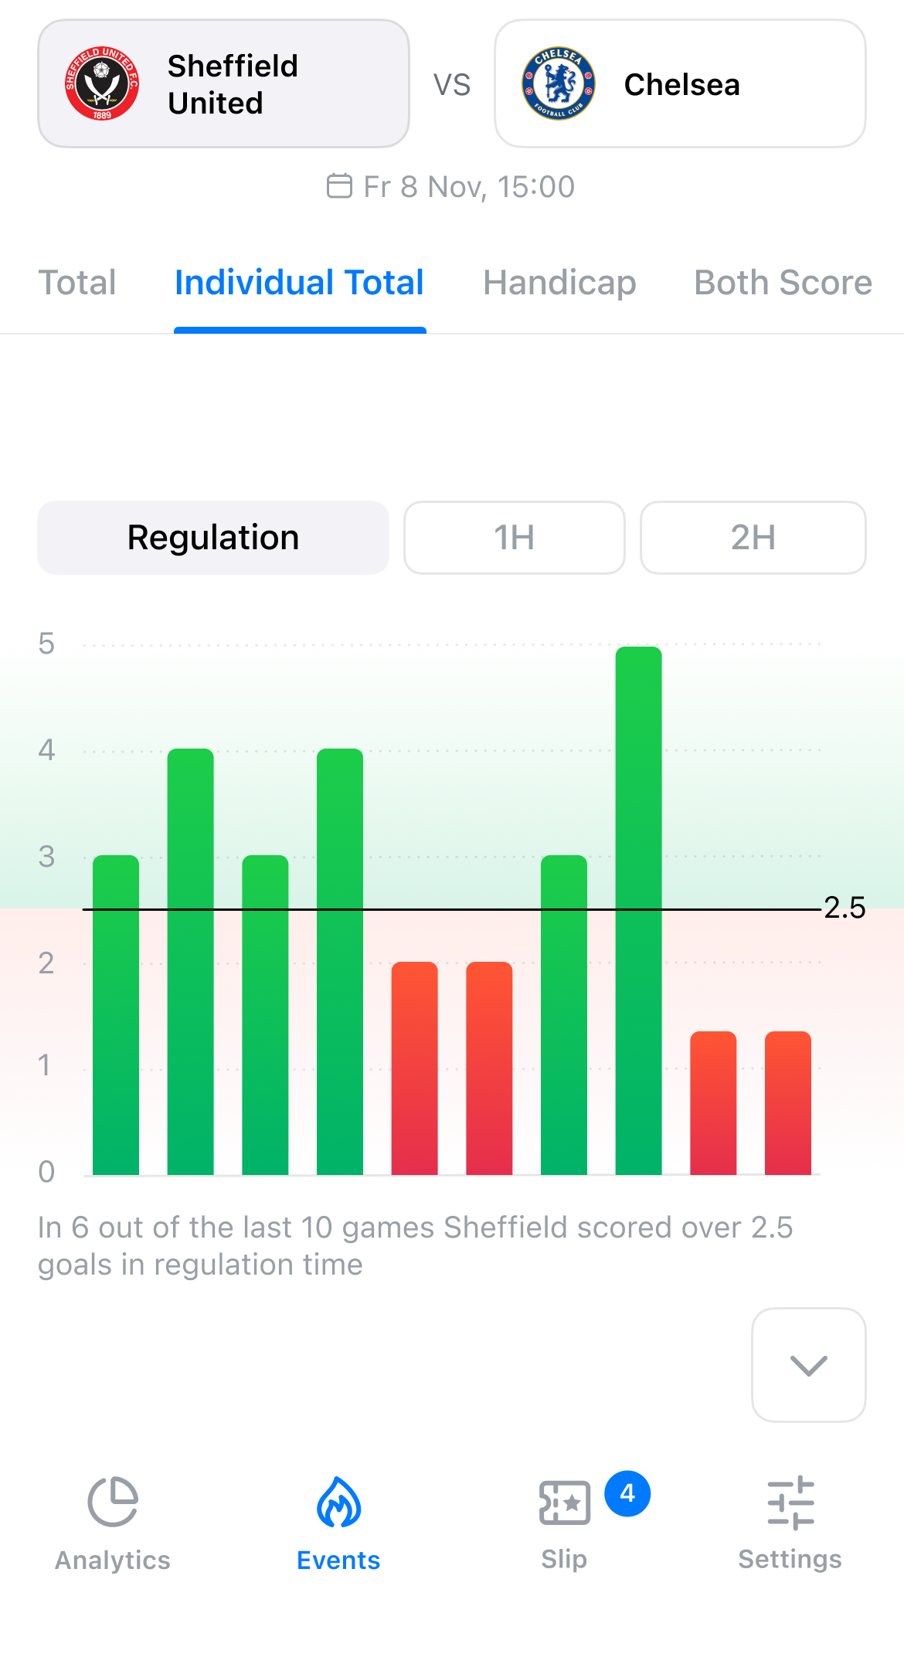
Task: Switch to the 1H period
Action: 515,538
